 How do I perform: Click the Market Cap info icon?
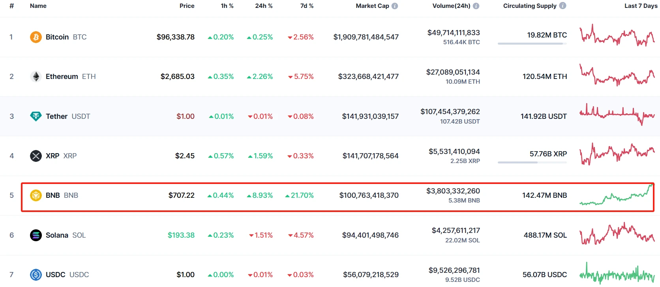[395, 6]
